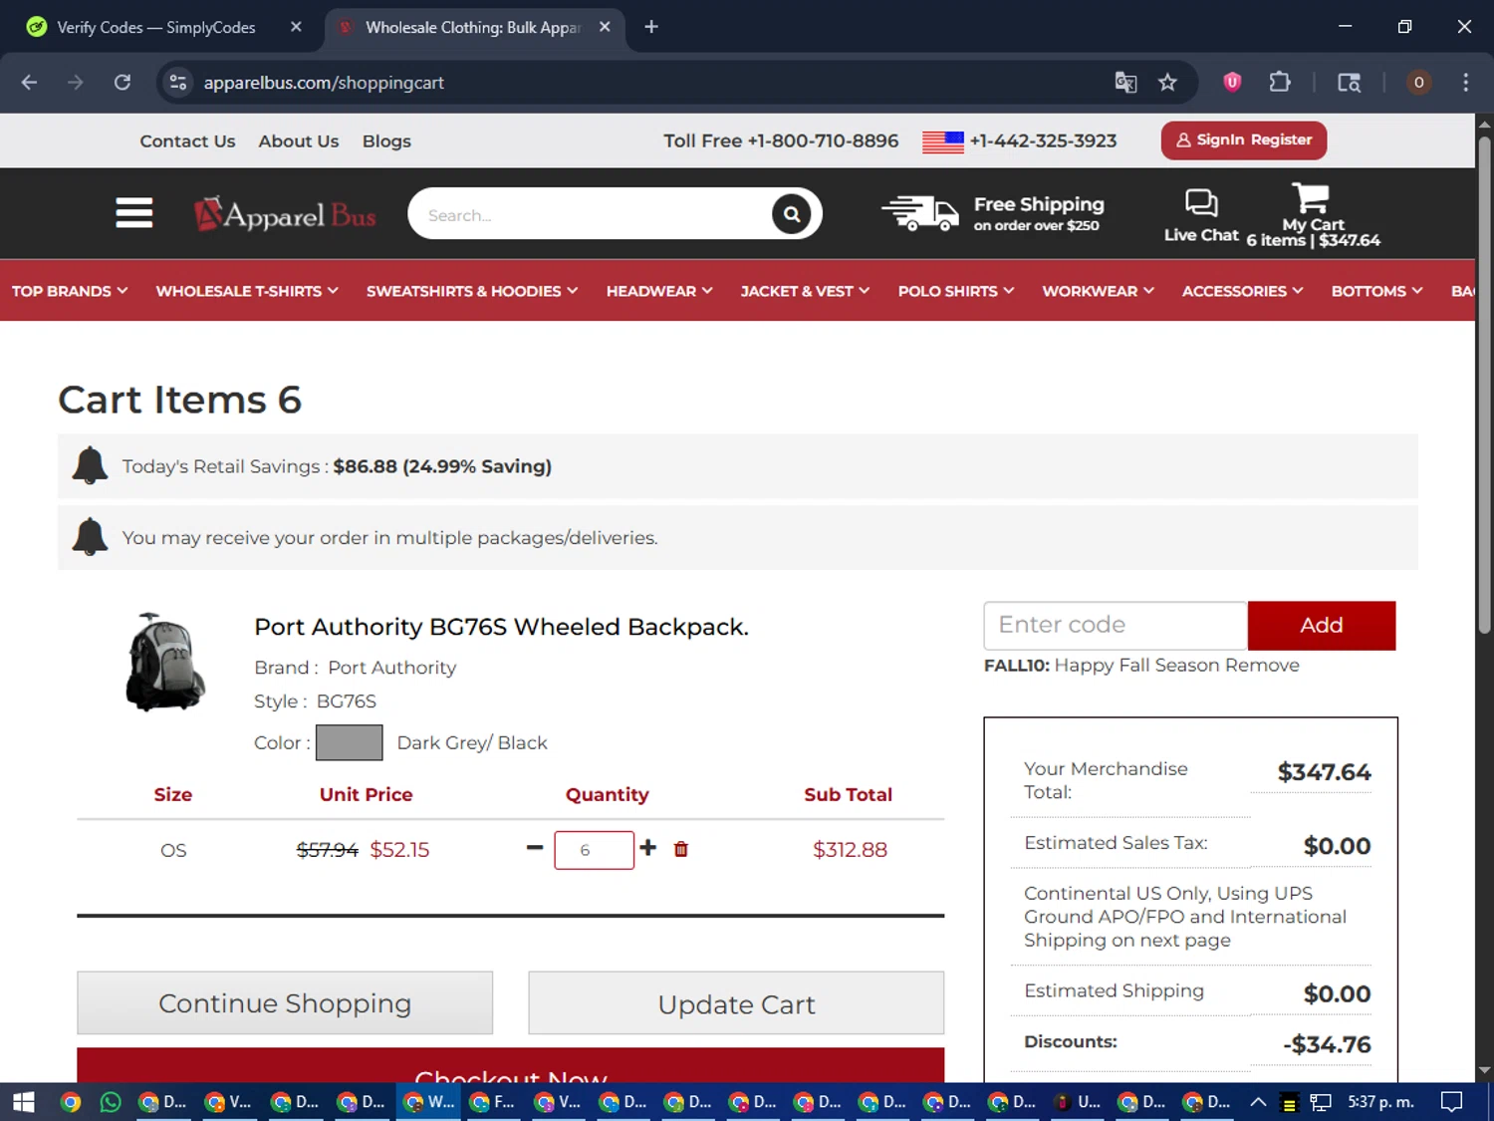The height and width of the screenshot is (1121, 1494).
Task: Click the SignIn Register button
Action: pos(1244,140)
